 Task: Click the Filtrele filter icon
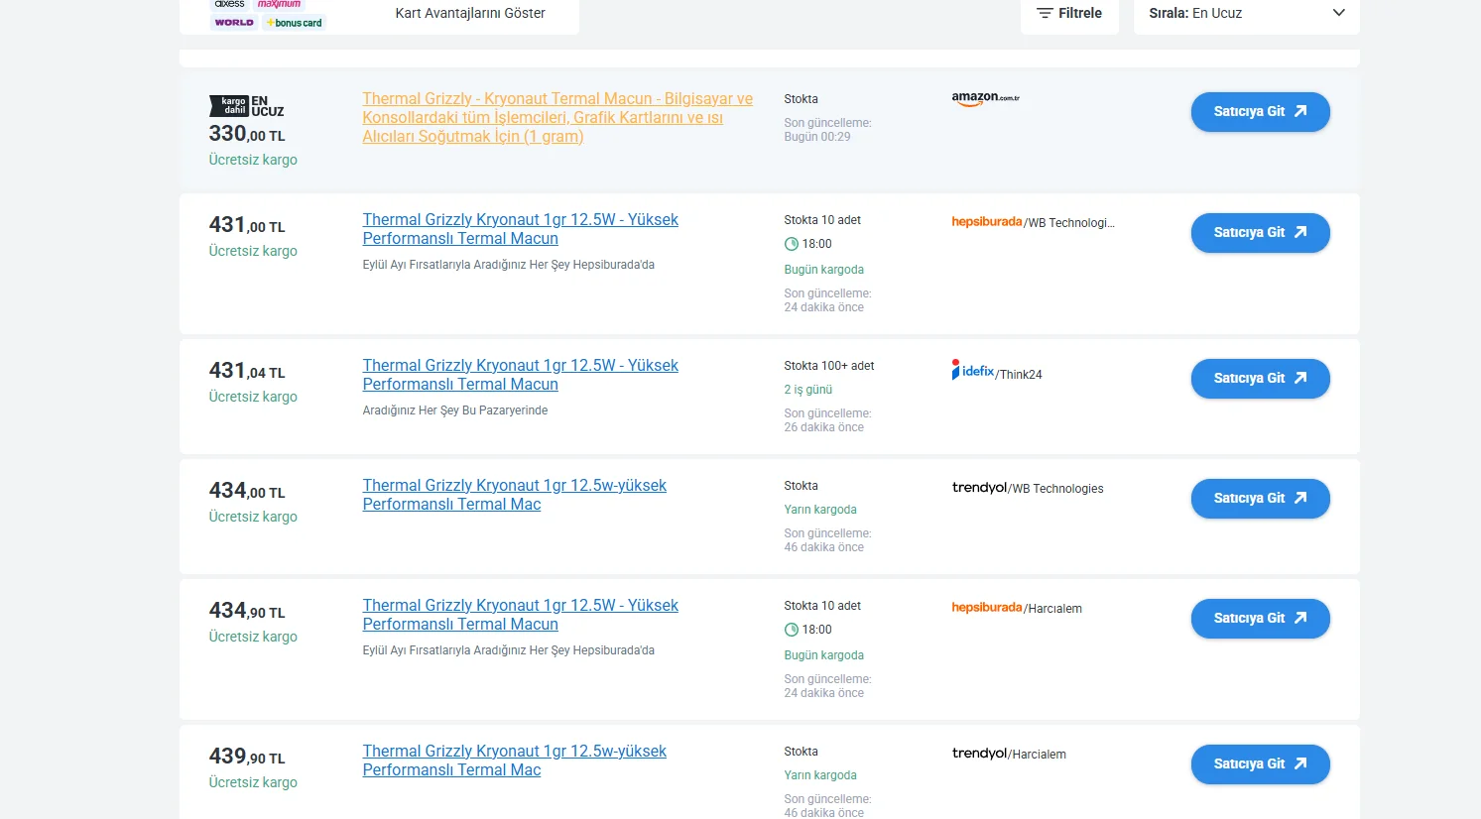1045,13
